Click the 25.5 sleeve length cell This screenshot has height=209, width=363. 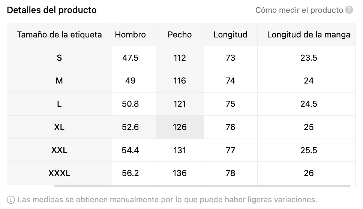pyautogui.click(x=308, y=150)
